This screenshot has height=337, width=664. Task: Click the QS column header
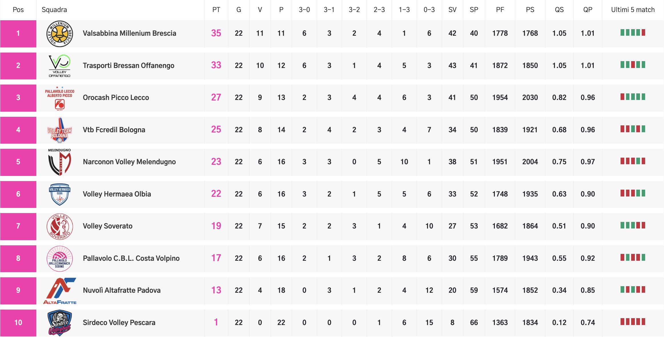pos(559,10)
